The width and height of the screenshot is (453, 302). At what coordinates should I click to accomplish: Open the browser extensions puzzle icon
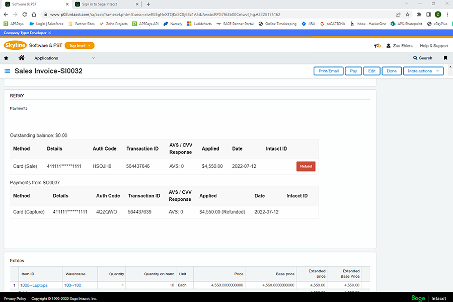pyautogui.click(x=419, y=15)
